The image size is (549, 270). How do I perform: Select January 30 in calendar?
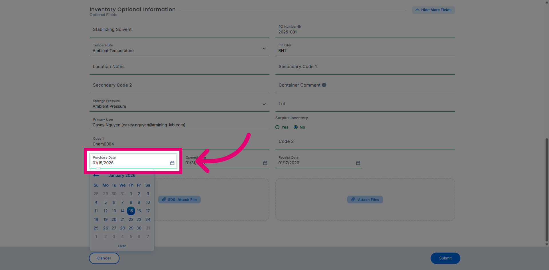pyautogui.click(x=139, y=228)
